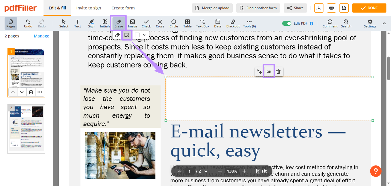Click the vertical document scrollbar

point(388,69)
